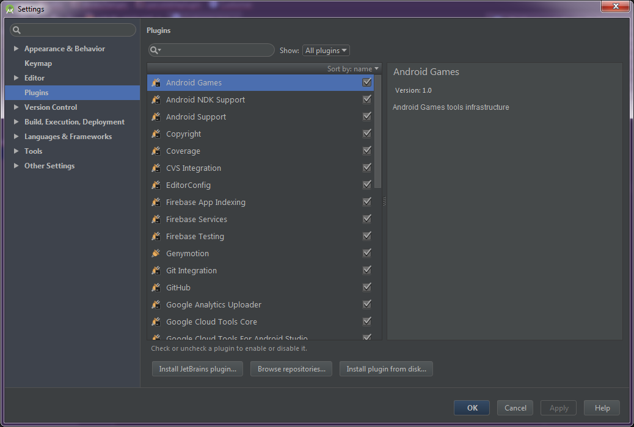Toggle the Firebase App Indexing checkbox

[366, 201]
